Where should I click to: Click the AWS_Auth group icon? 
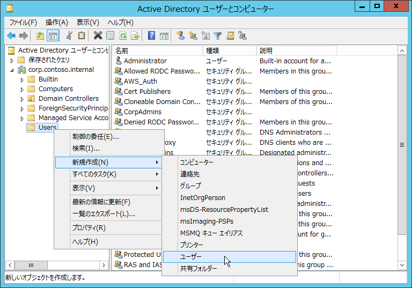coord(119,81)
